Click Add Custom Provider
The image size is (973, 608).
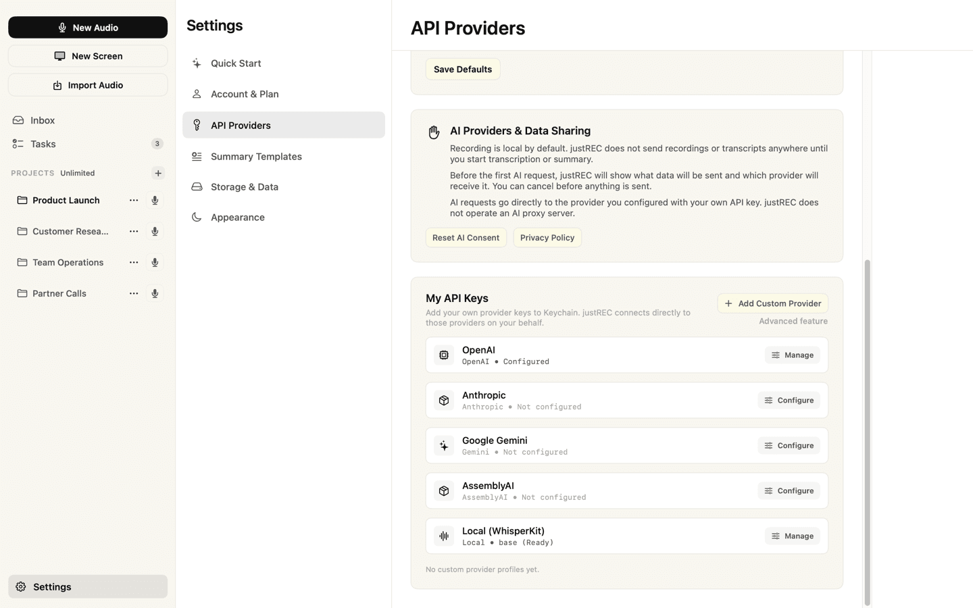point(773,303)
